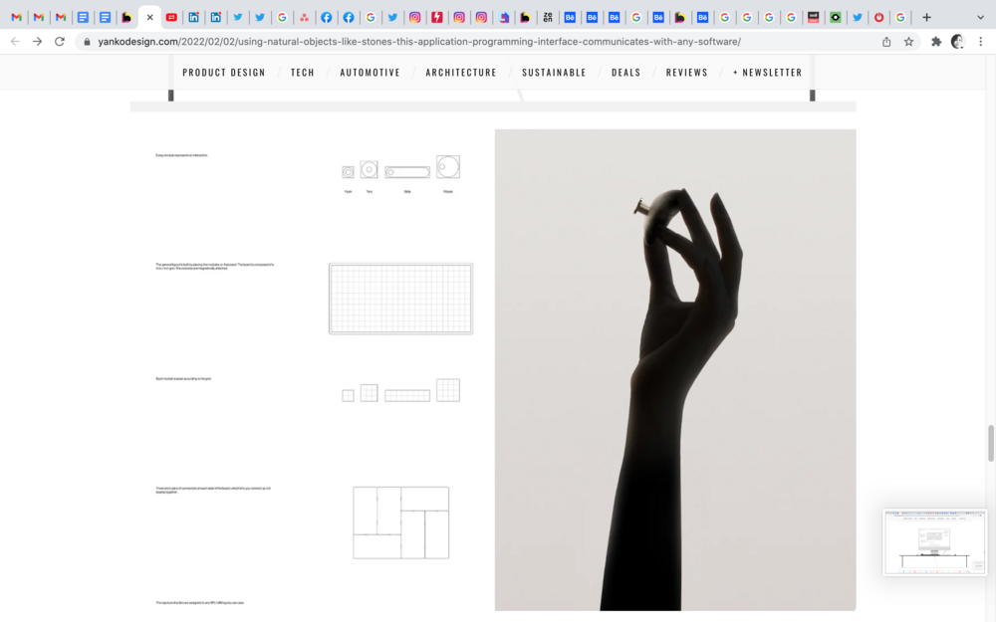Click the profile avatar in toolbar
The height and width of the screenshot is (622, 996).
[x=958, y=42]
